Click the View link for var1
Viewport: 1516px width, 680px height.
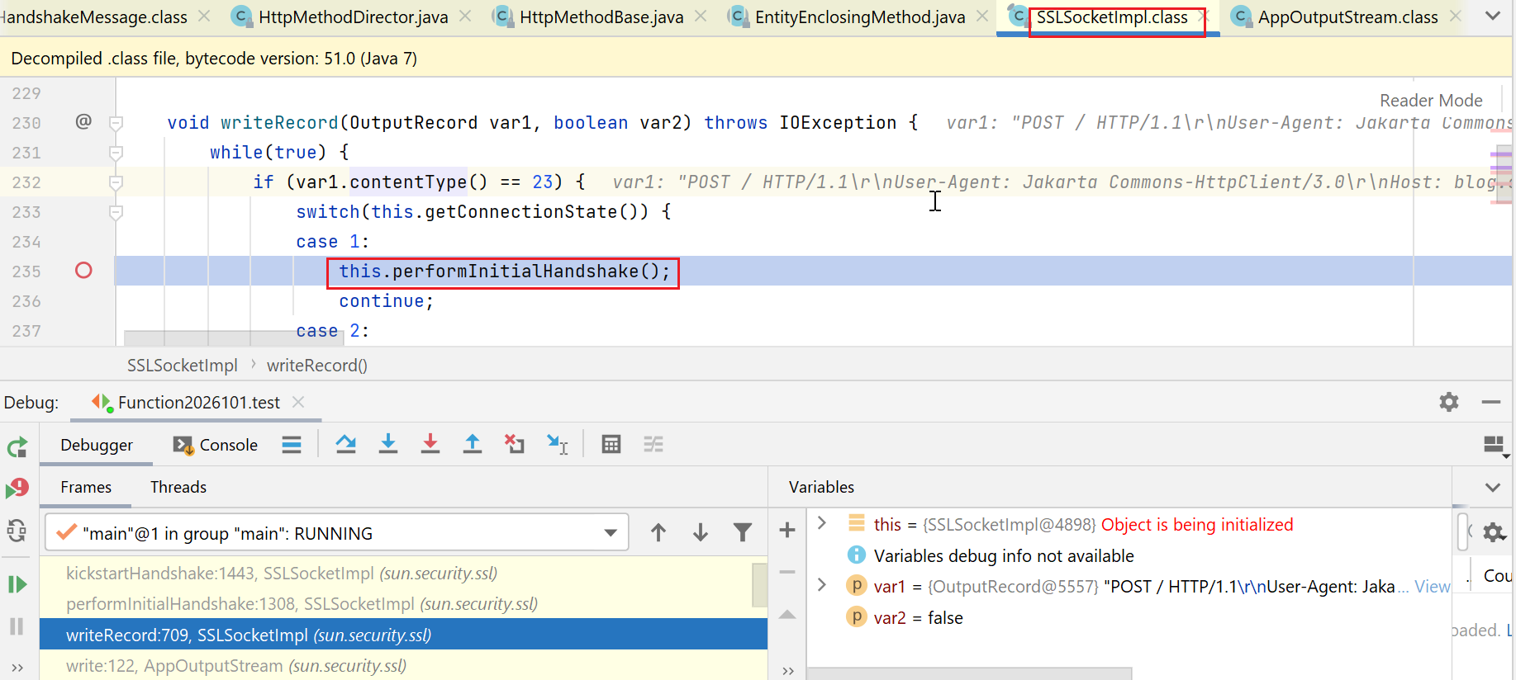click(1432, 587)
